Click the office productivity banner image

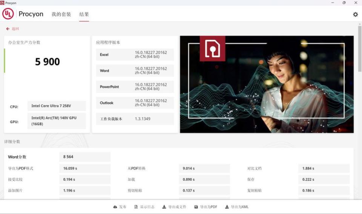[267, 84]
